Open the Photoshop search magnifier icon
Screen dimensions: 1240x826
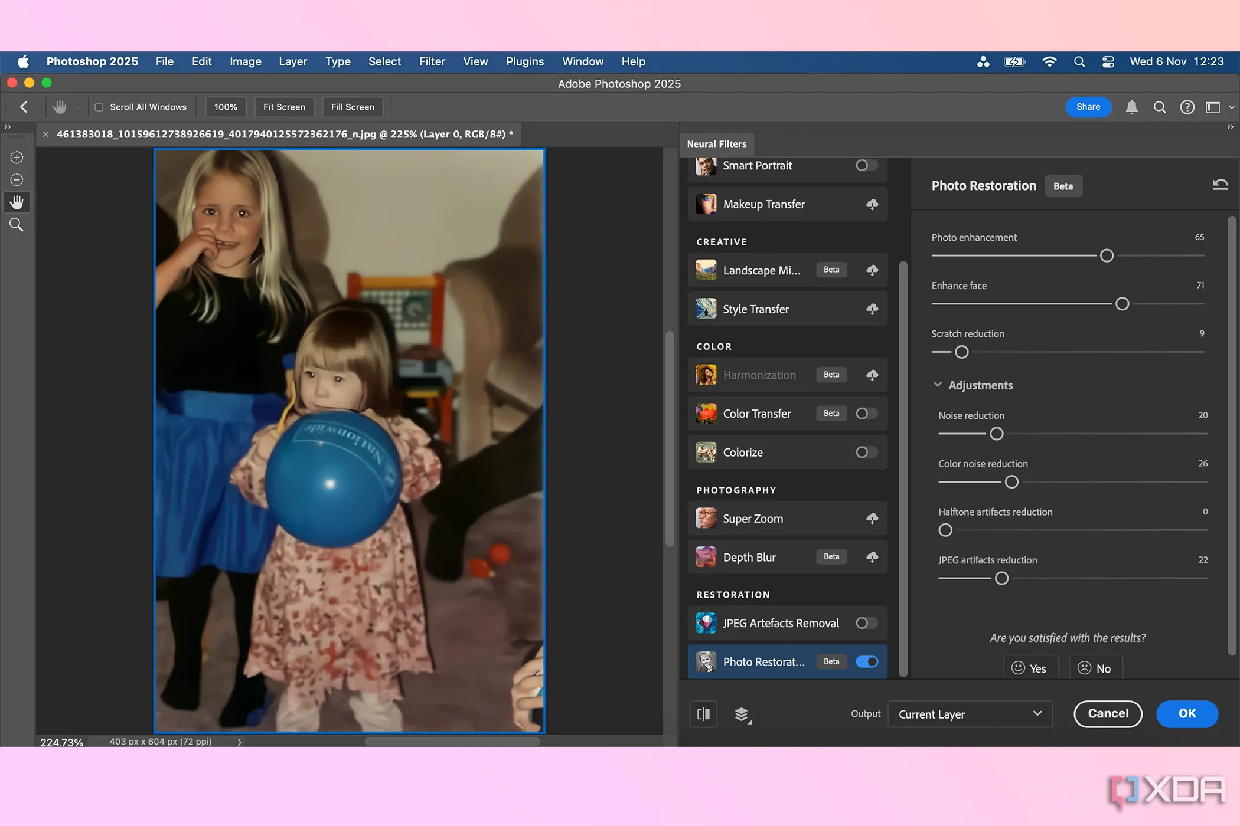[x=1160, y=107]
